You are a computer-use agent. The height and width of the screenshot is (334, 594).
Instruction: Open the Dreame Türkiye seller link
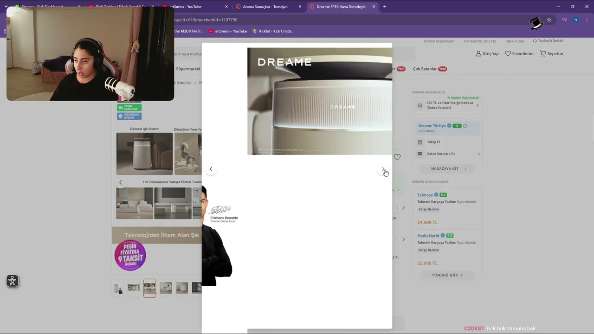point(432,126)
